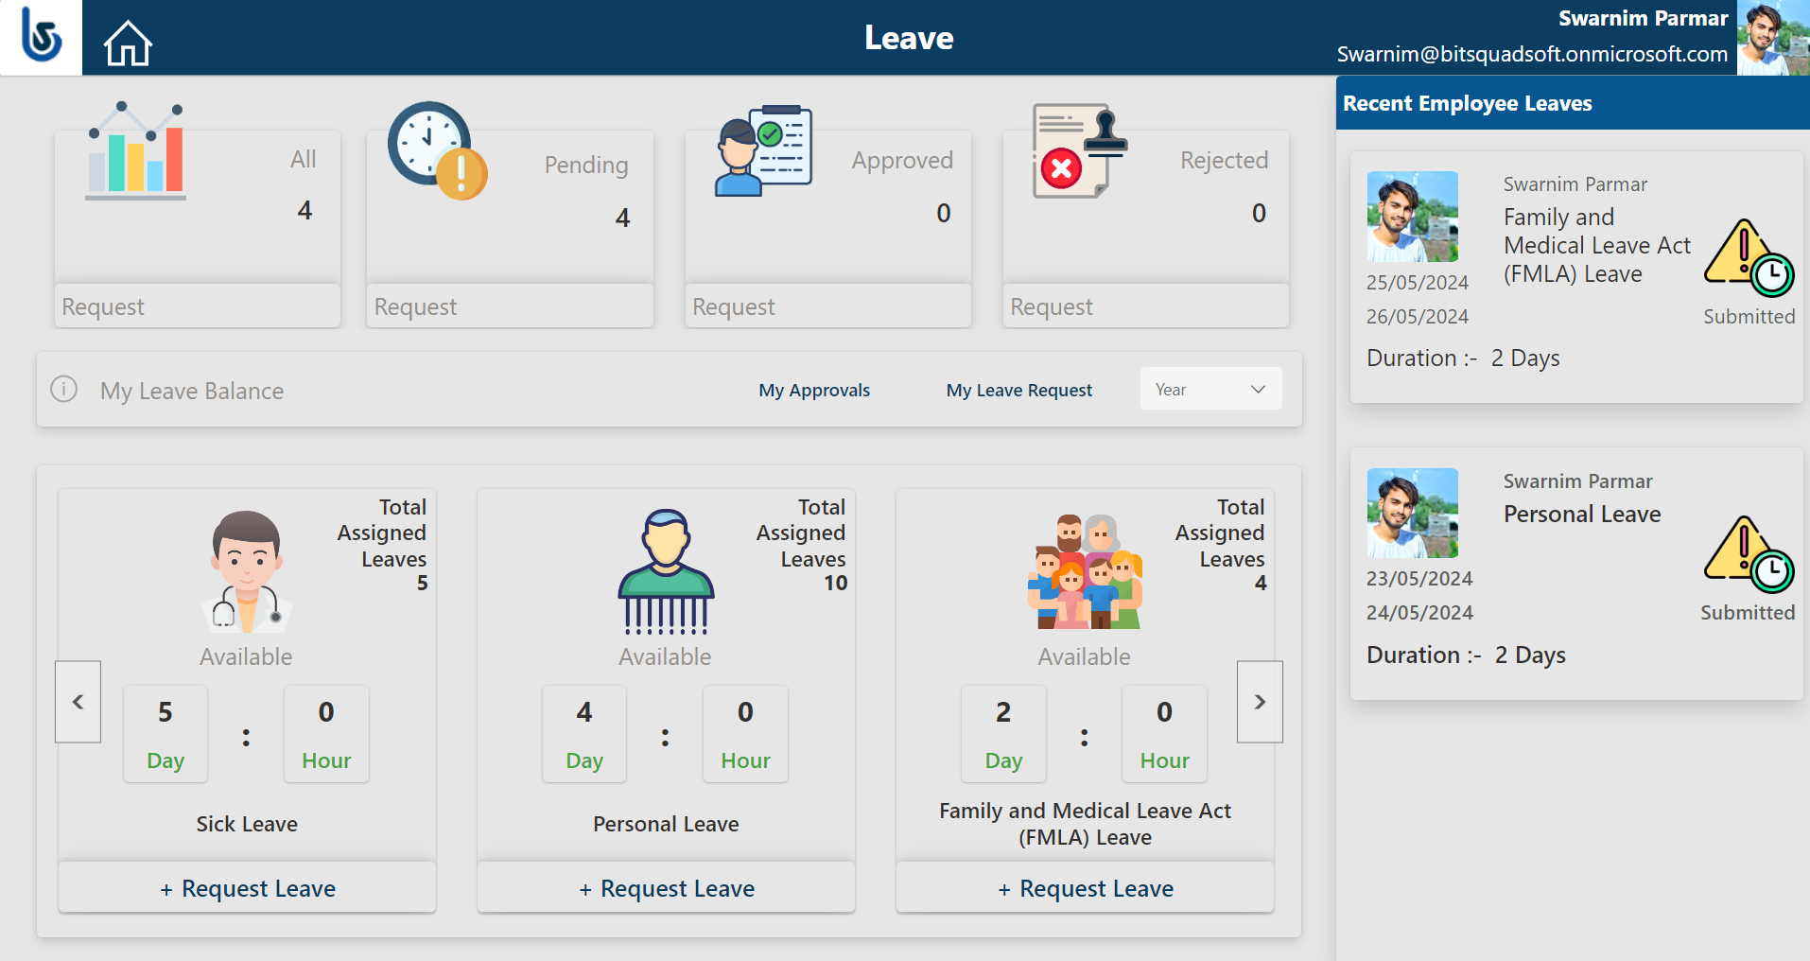This screenshot has width=1810, height=961.
Task: Request leave under FMLA Leave card
Action: click(x=1085, y=888)
